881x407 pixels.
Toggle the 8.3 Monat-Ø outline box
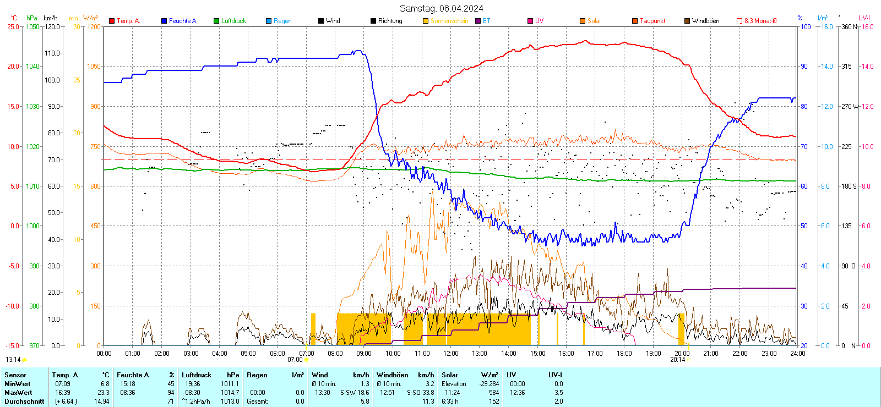click(x=739, y=21)
